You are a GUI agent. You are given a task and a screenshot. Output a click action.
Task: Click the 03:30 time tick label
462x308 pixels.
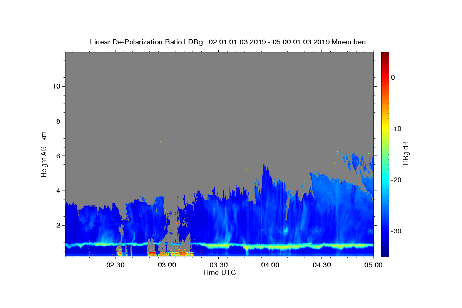(219, 265)
